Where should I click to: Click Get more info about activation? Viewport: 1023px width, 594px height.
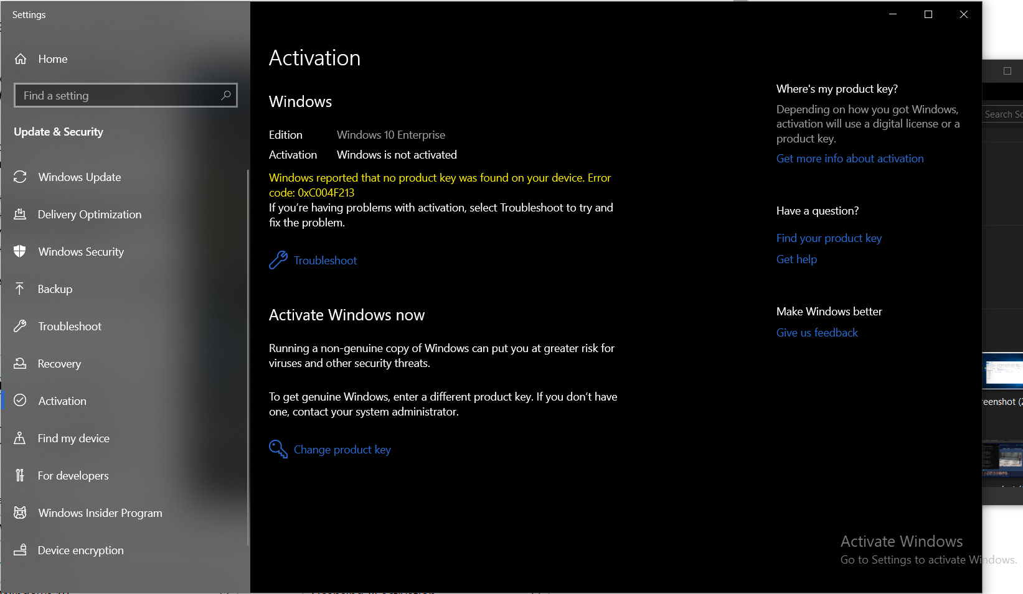(850, 158)
